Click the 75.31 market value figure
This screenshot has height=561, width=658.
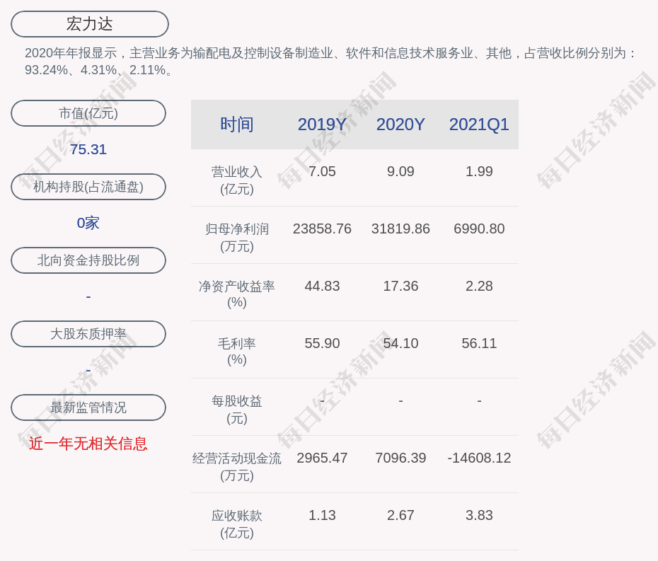pos(88,149)
